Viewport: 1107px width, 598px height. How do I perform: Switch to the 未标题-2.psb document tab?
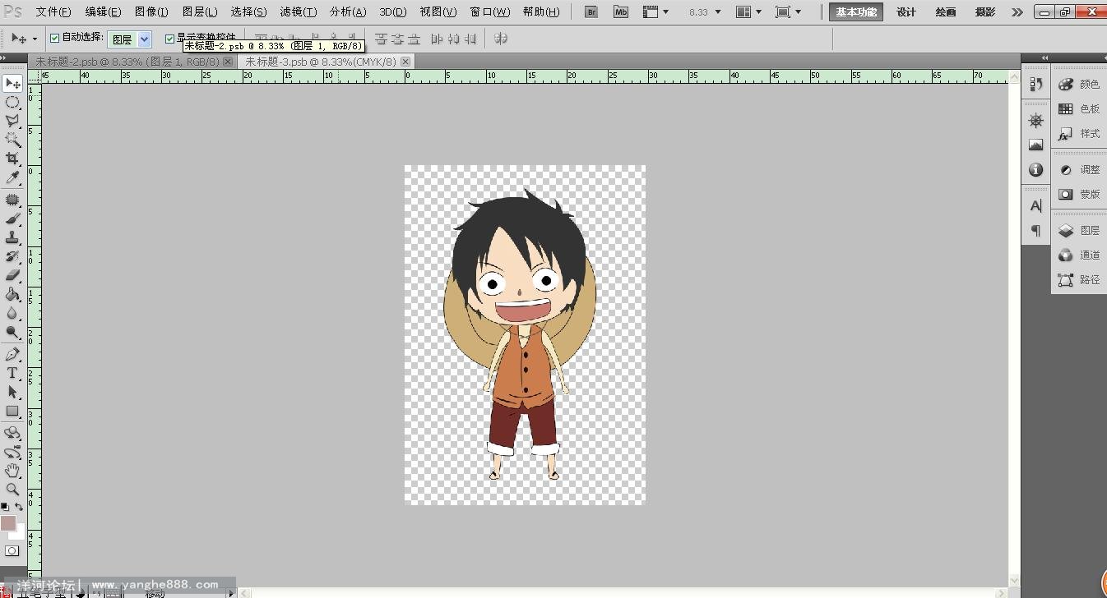[x=127, y=62]
